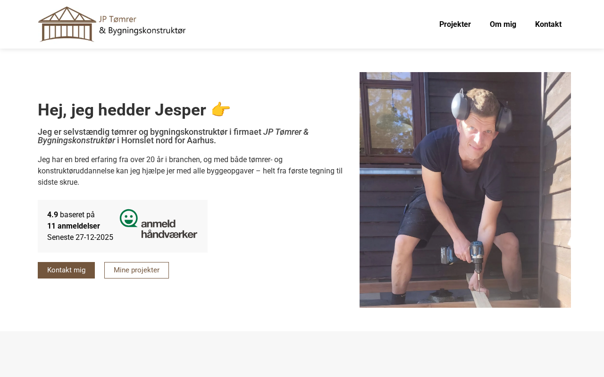604x377 pixels.
Task: Click the 4.9 rating score text
Action: (x=52, y=214)
